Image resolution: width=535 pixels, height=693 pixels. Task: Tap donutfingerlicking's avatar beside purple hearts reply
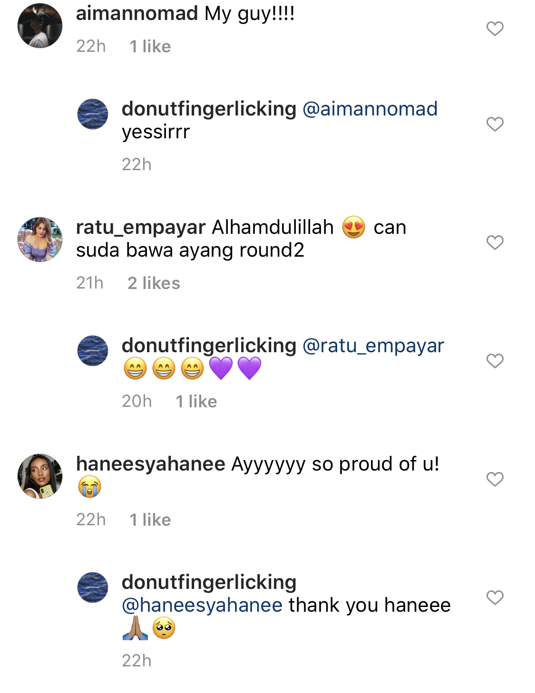[x=93, y=351]
